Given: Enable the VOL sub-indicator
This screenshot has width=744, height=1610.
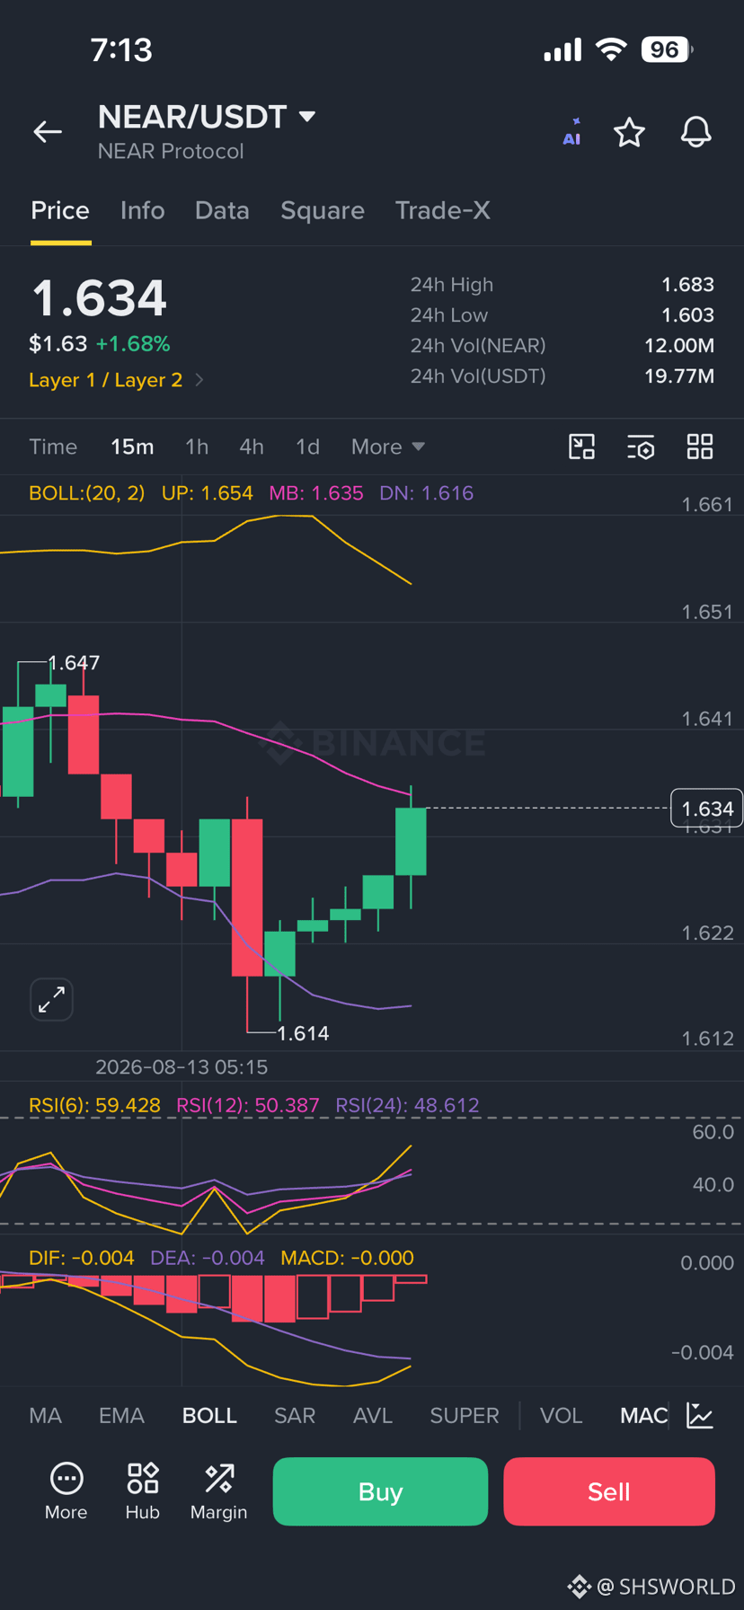Looking at the screenshot, I should pyautogui.click(x=562, y=1416).
